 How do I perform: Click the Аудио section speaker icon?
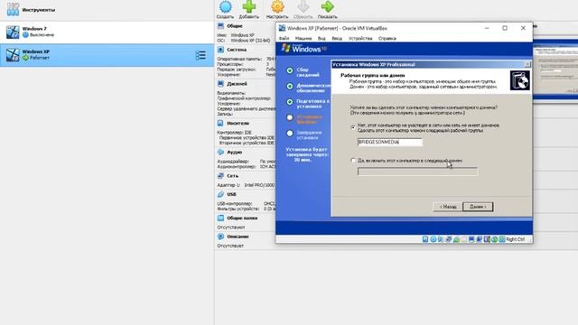(x=220, y=152)
